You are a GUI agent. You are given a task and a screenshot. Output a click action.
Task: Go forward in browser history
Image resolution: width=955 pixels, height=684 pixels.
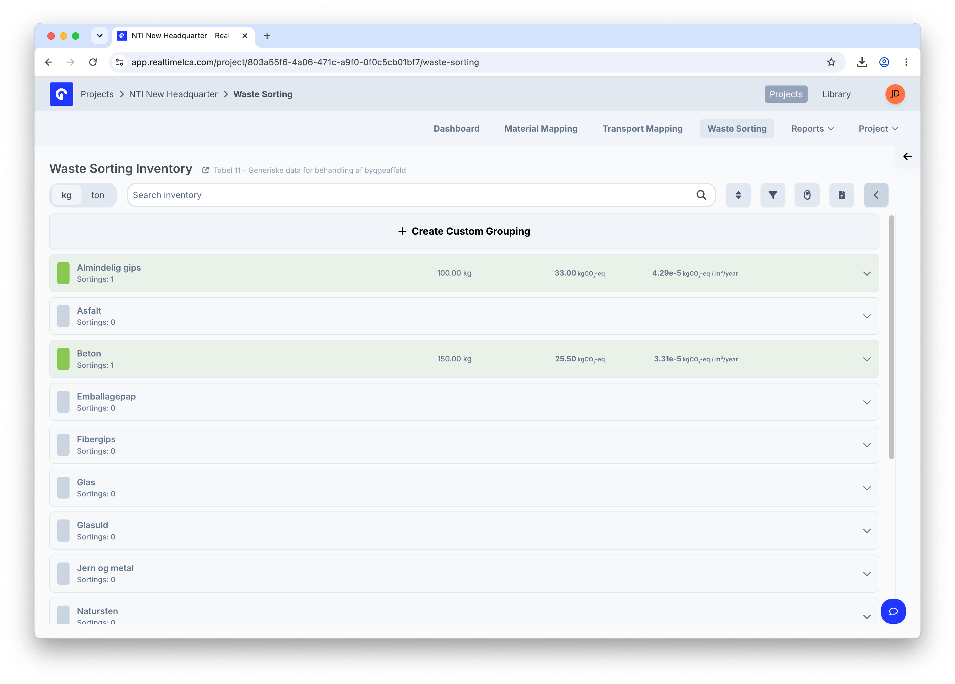(x=71, y=62)
